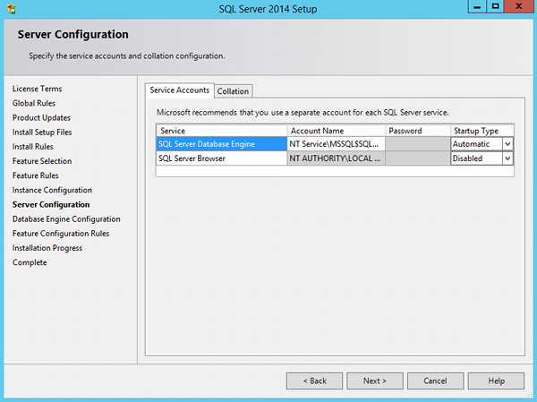Expand Startup Type dropdown for Database Engine
Image resolution: width=537 pixels, height=402 pixels.
pyautogui.click(x=507, y=144)
